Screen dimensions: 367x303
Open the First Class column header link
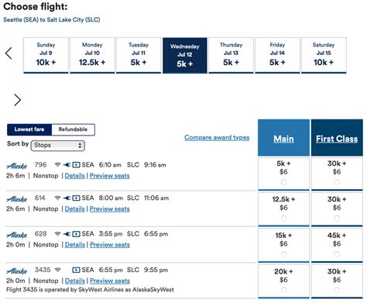337,139
